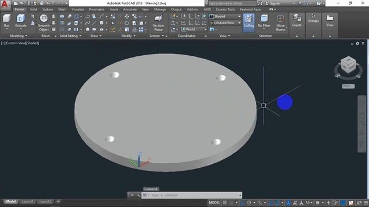Toggle Ortho mode in status bar
The height and width of the screenshot is (207, 369).
[242, 202]
